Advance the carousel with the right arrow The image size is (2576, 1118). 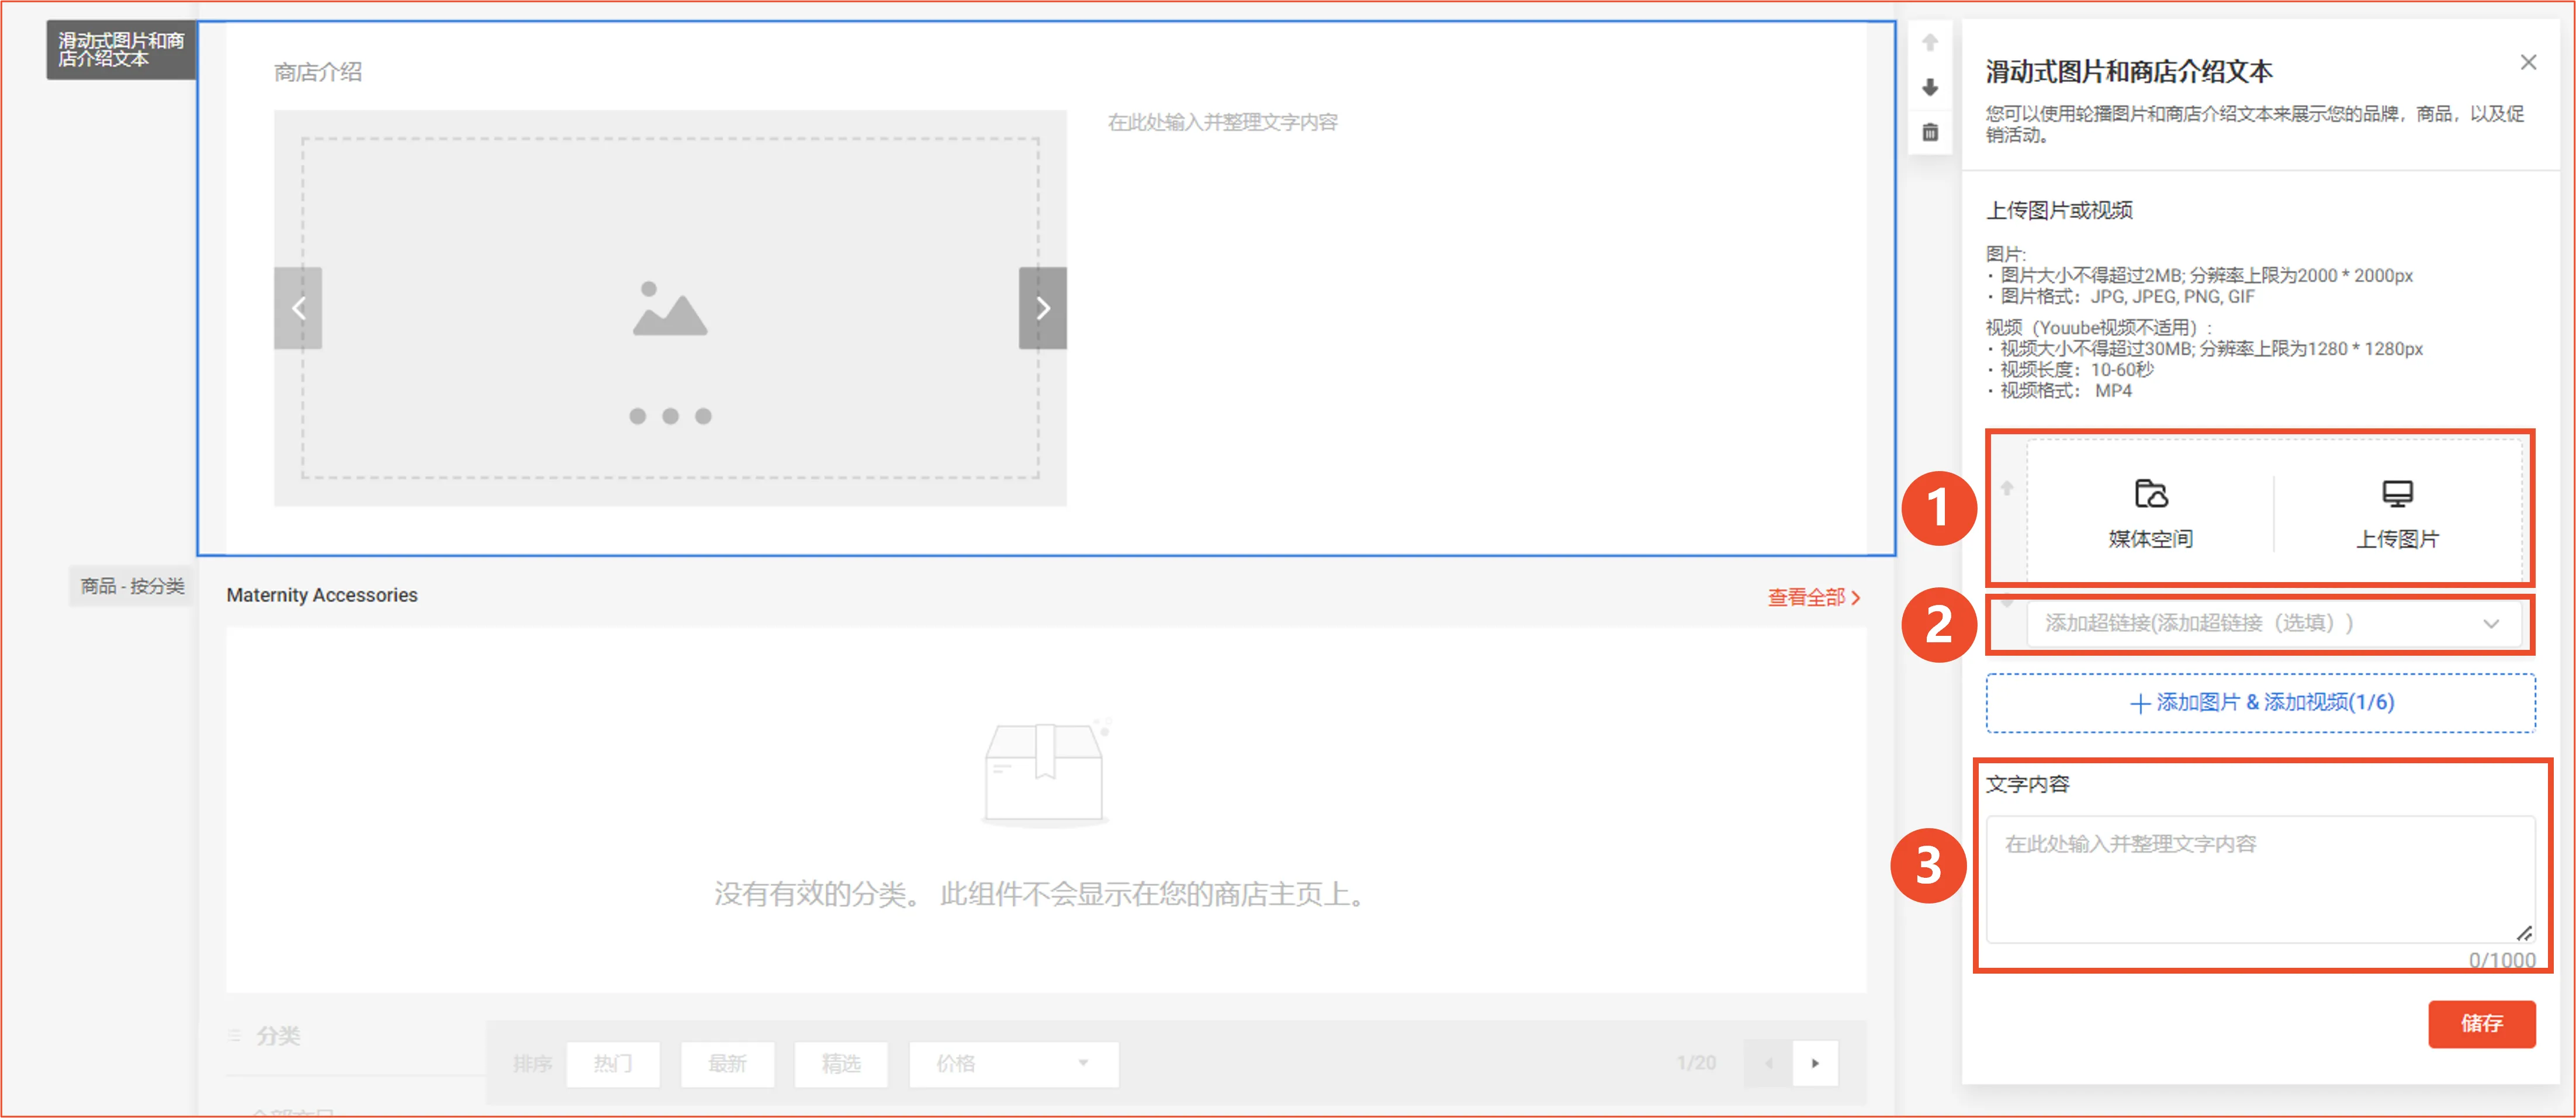click(1043, 308)
